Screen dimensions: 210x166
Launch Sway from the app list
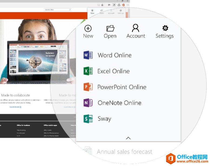pos(97,119)
